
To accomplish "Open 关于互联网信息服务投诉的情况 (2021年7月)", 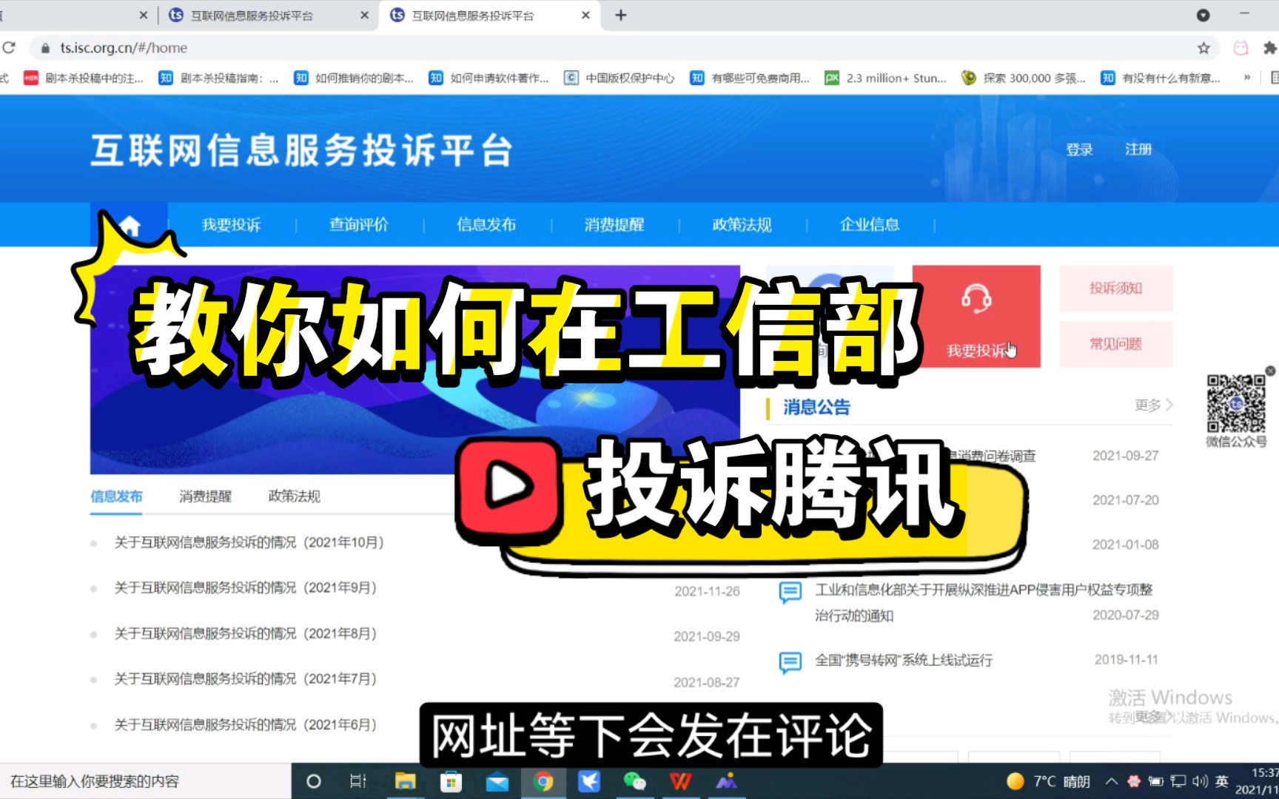I will click(245, 679).
